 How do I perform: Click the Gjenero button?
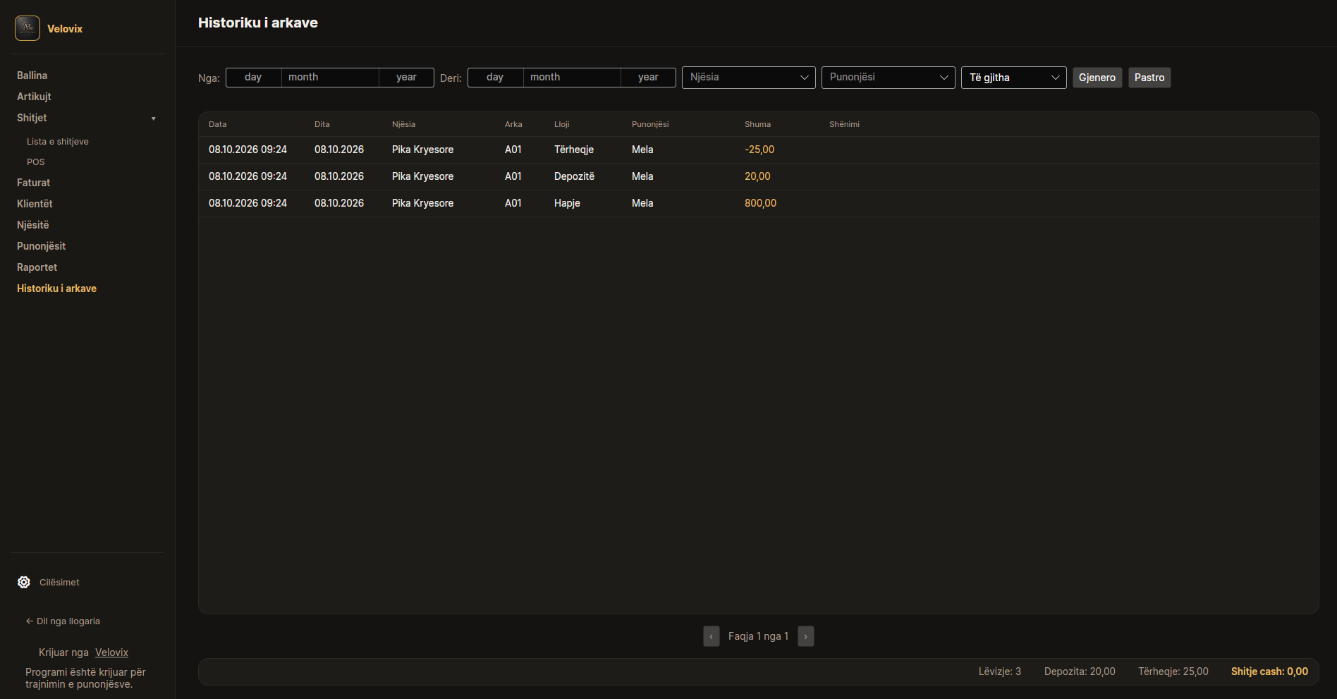click(x=1097, y=78)
